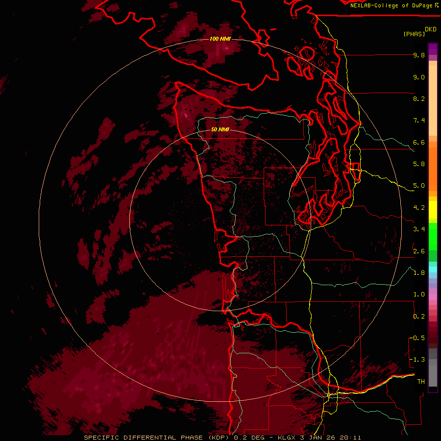The height and width of the screenshot is (441, 441).
Task: Click the "[PHAS]" units label
Action: pos(414,34)
